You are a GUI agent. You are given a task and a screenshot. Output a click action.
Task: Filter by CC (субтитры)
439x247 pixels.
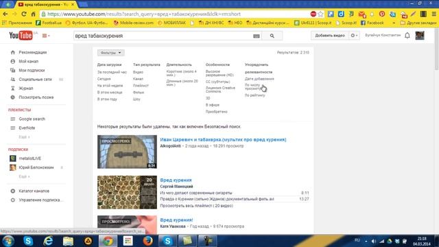[218, 82]
